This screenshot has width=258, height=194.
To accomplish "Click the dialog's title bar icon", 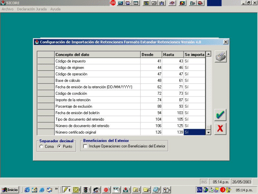I will pyautogui.click(x=37, y=42).
